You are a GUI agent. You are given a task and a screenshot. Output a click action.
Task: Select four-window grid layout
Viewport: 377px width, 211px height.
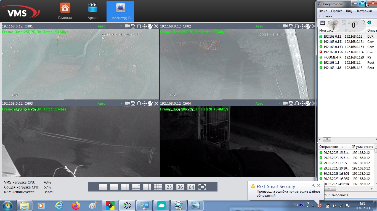point(114,187)
